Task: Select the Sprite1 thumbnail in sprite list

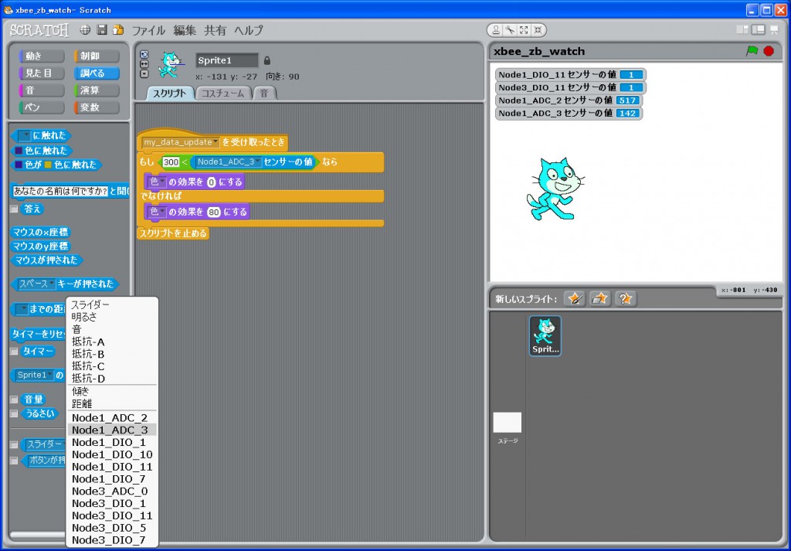Action: click(x=545, y=336)
